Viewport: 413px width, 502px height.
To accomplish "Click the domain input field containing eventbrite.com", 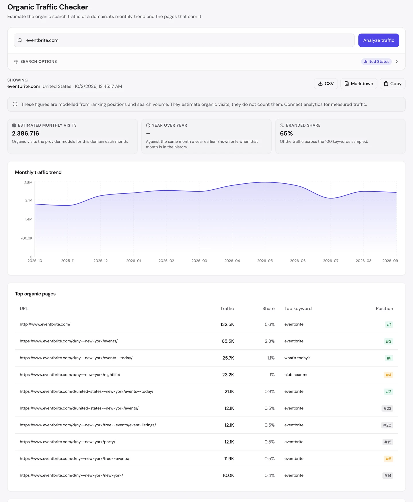I will (184, 40).
